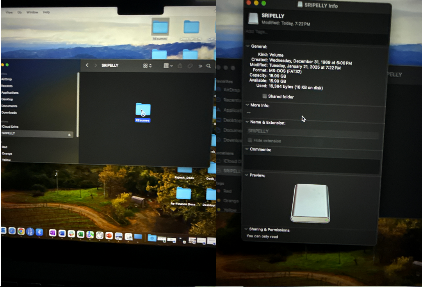This screenshot has width=422, height=287.
Task: Toggle the Hide extension checkbox
Action: pos(250,140)
